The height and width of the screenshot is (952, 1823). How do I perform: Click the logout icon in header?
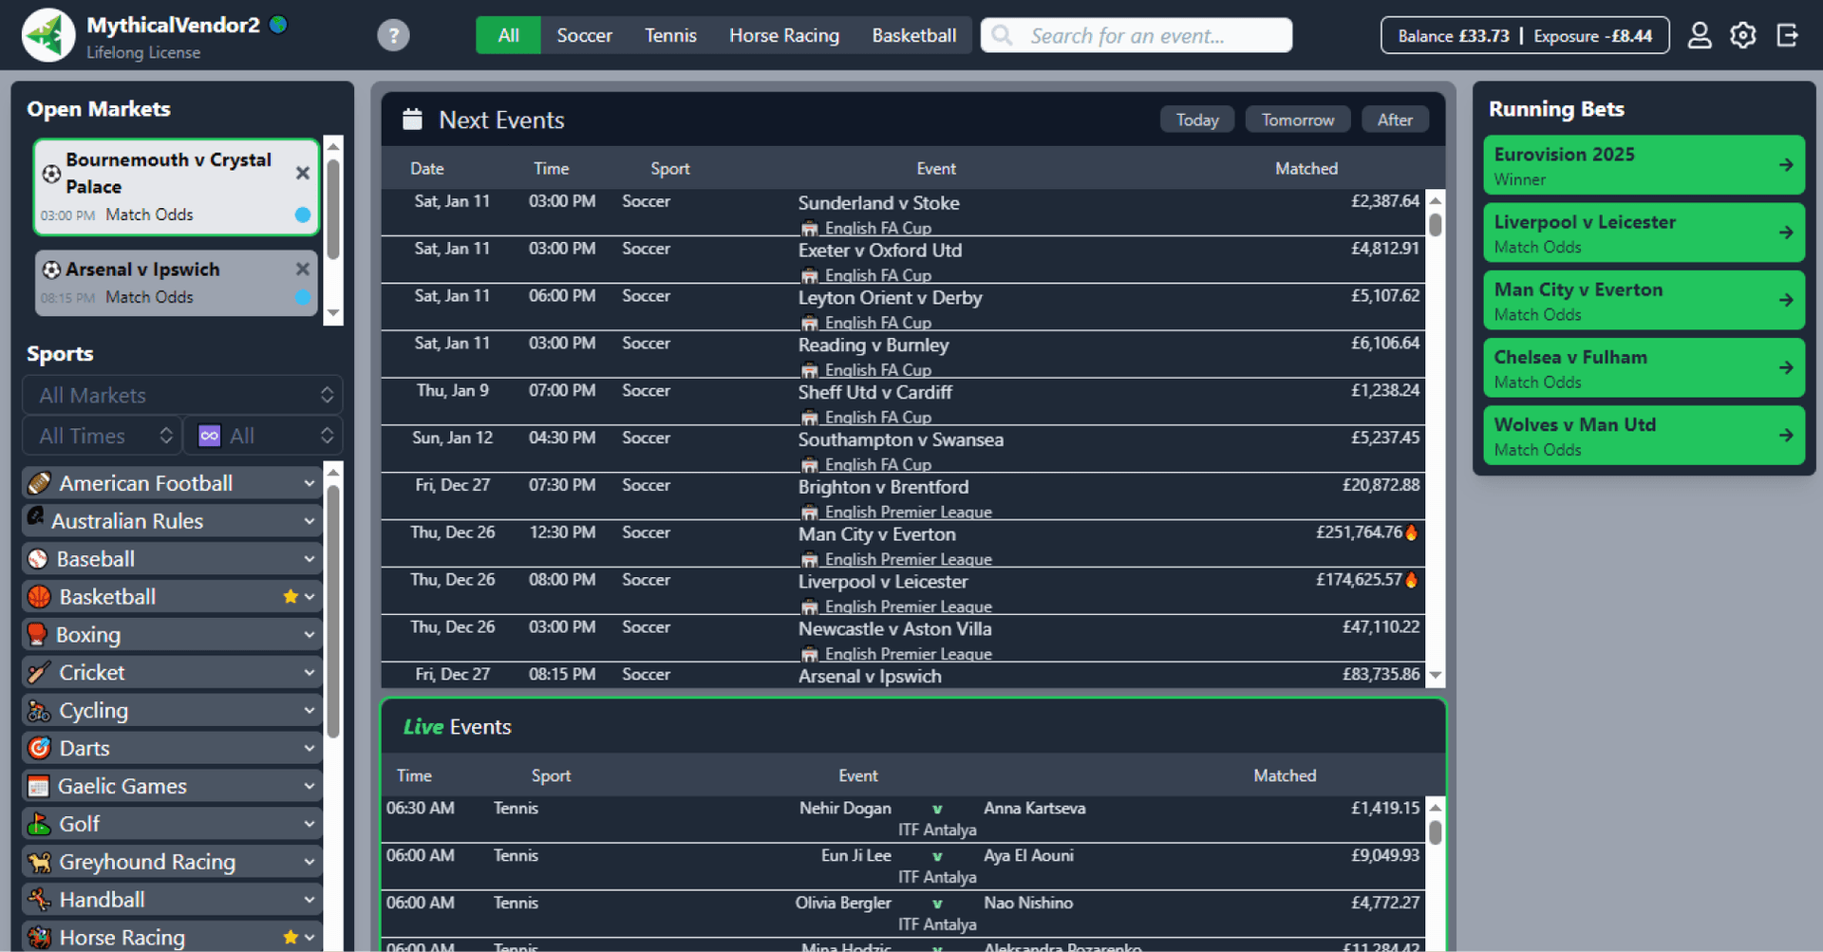1787,36
